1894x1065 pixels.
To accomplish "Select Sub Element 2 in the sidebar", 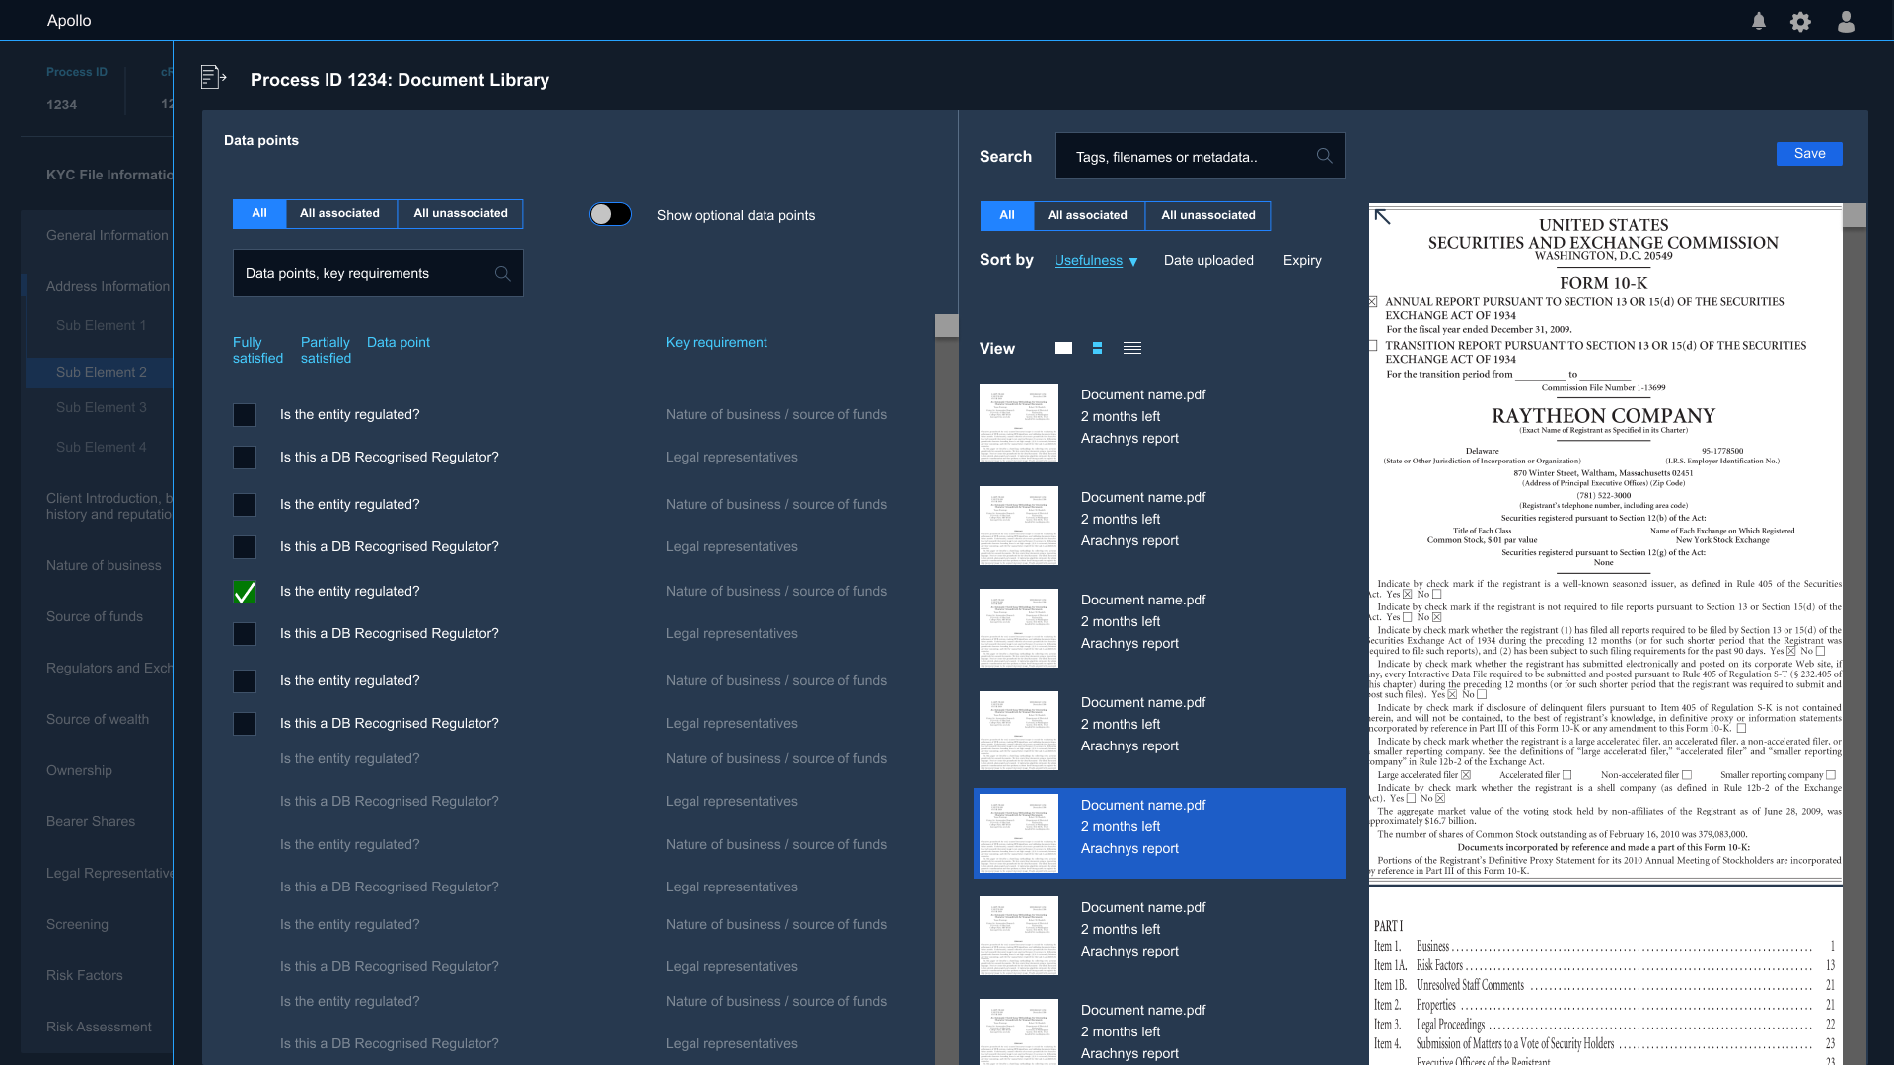I will (102, 372).
